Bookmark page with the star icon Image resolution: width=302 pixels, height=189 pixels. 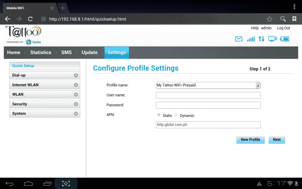(269, 19)
